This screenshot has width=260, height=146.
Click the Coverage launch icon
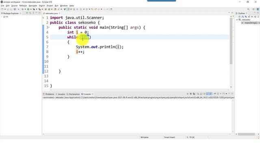34,9
